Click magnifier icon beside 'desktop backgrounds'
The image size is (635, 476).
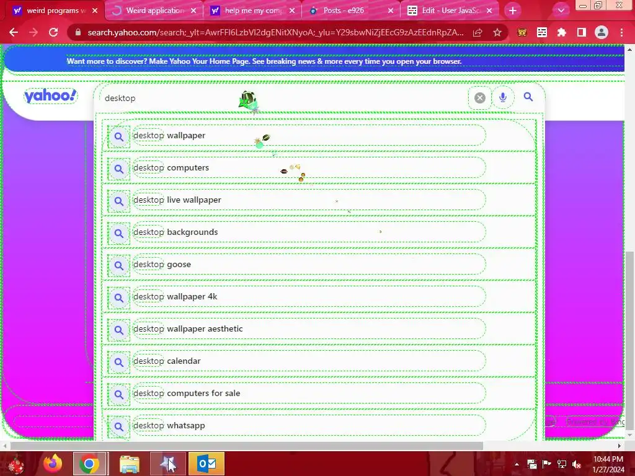coord(118,233)
